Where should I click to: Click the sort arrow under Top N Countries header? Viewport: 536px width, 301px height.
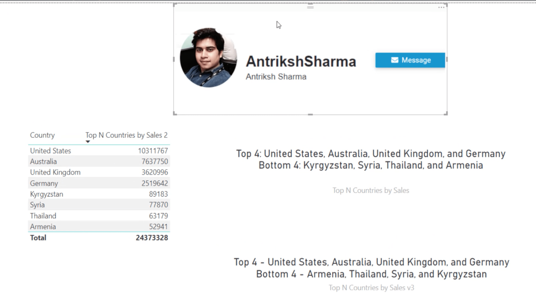88,142
